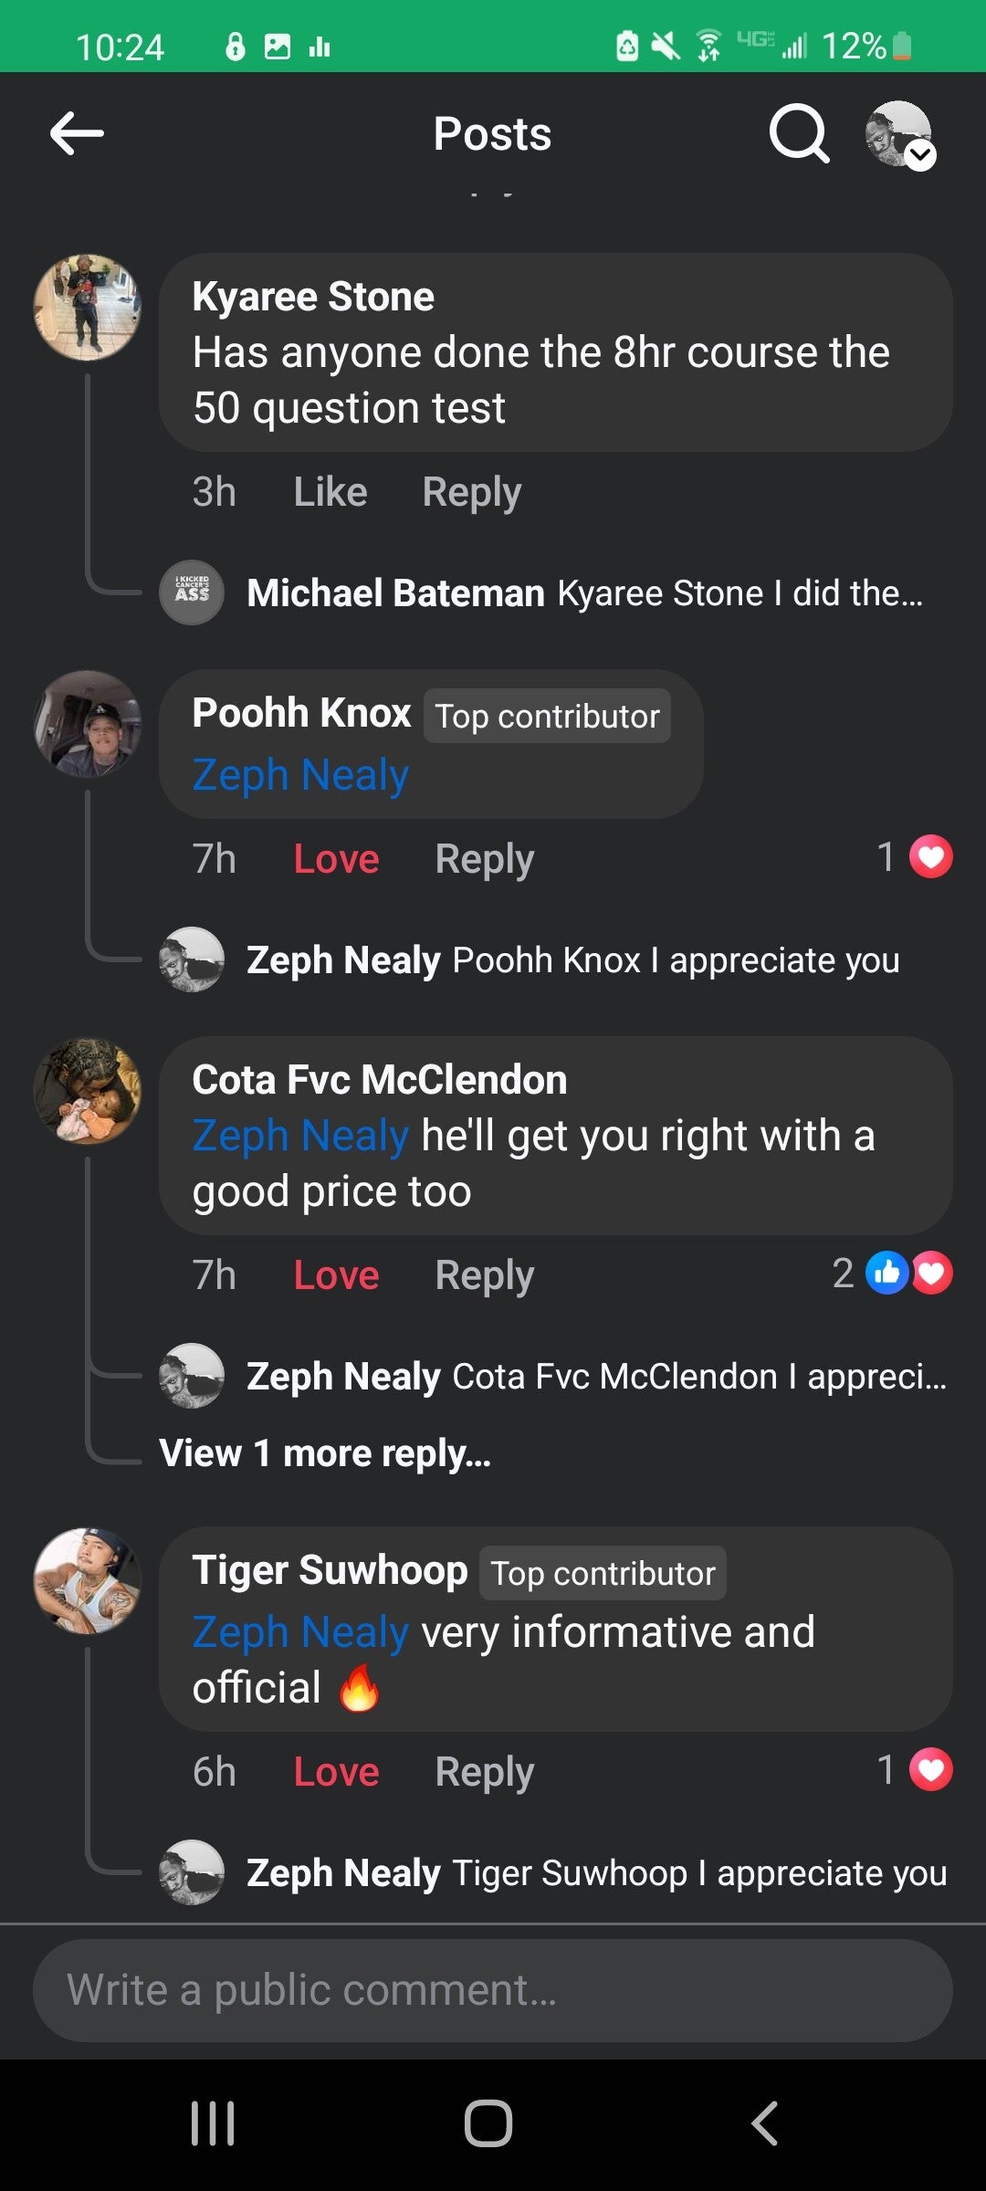Screen dimensions: 986x2191
Task: Open Kyaree Stone's profile picture
Action: (88, 307)
